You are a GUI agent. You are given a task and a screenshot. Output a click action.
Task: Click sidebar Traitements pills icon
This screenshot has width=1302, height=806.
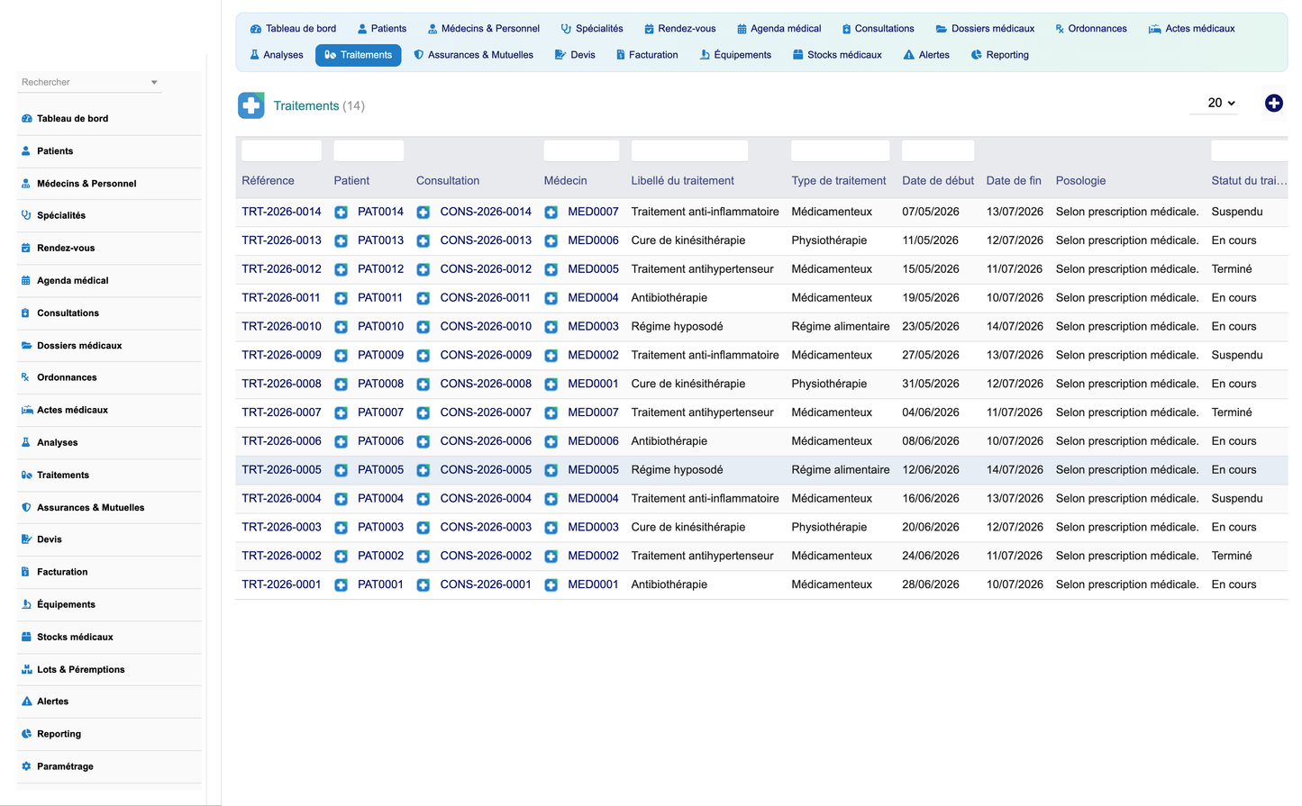[x=26, y=475]
